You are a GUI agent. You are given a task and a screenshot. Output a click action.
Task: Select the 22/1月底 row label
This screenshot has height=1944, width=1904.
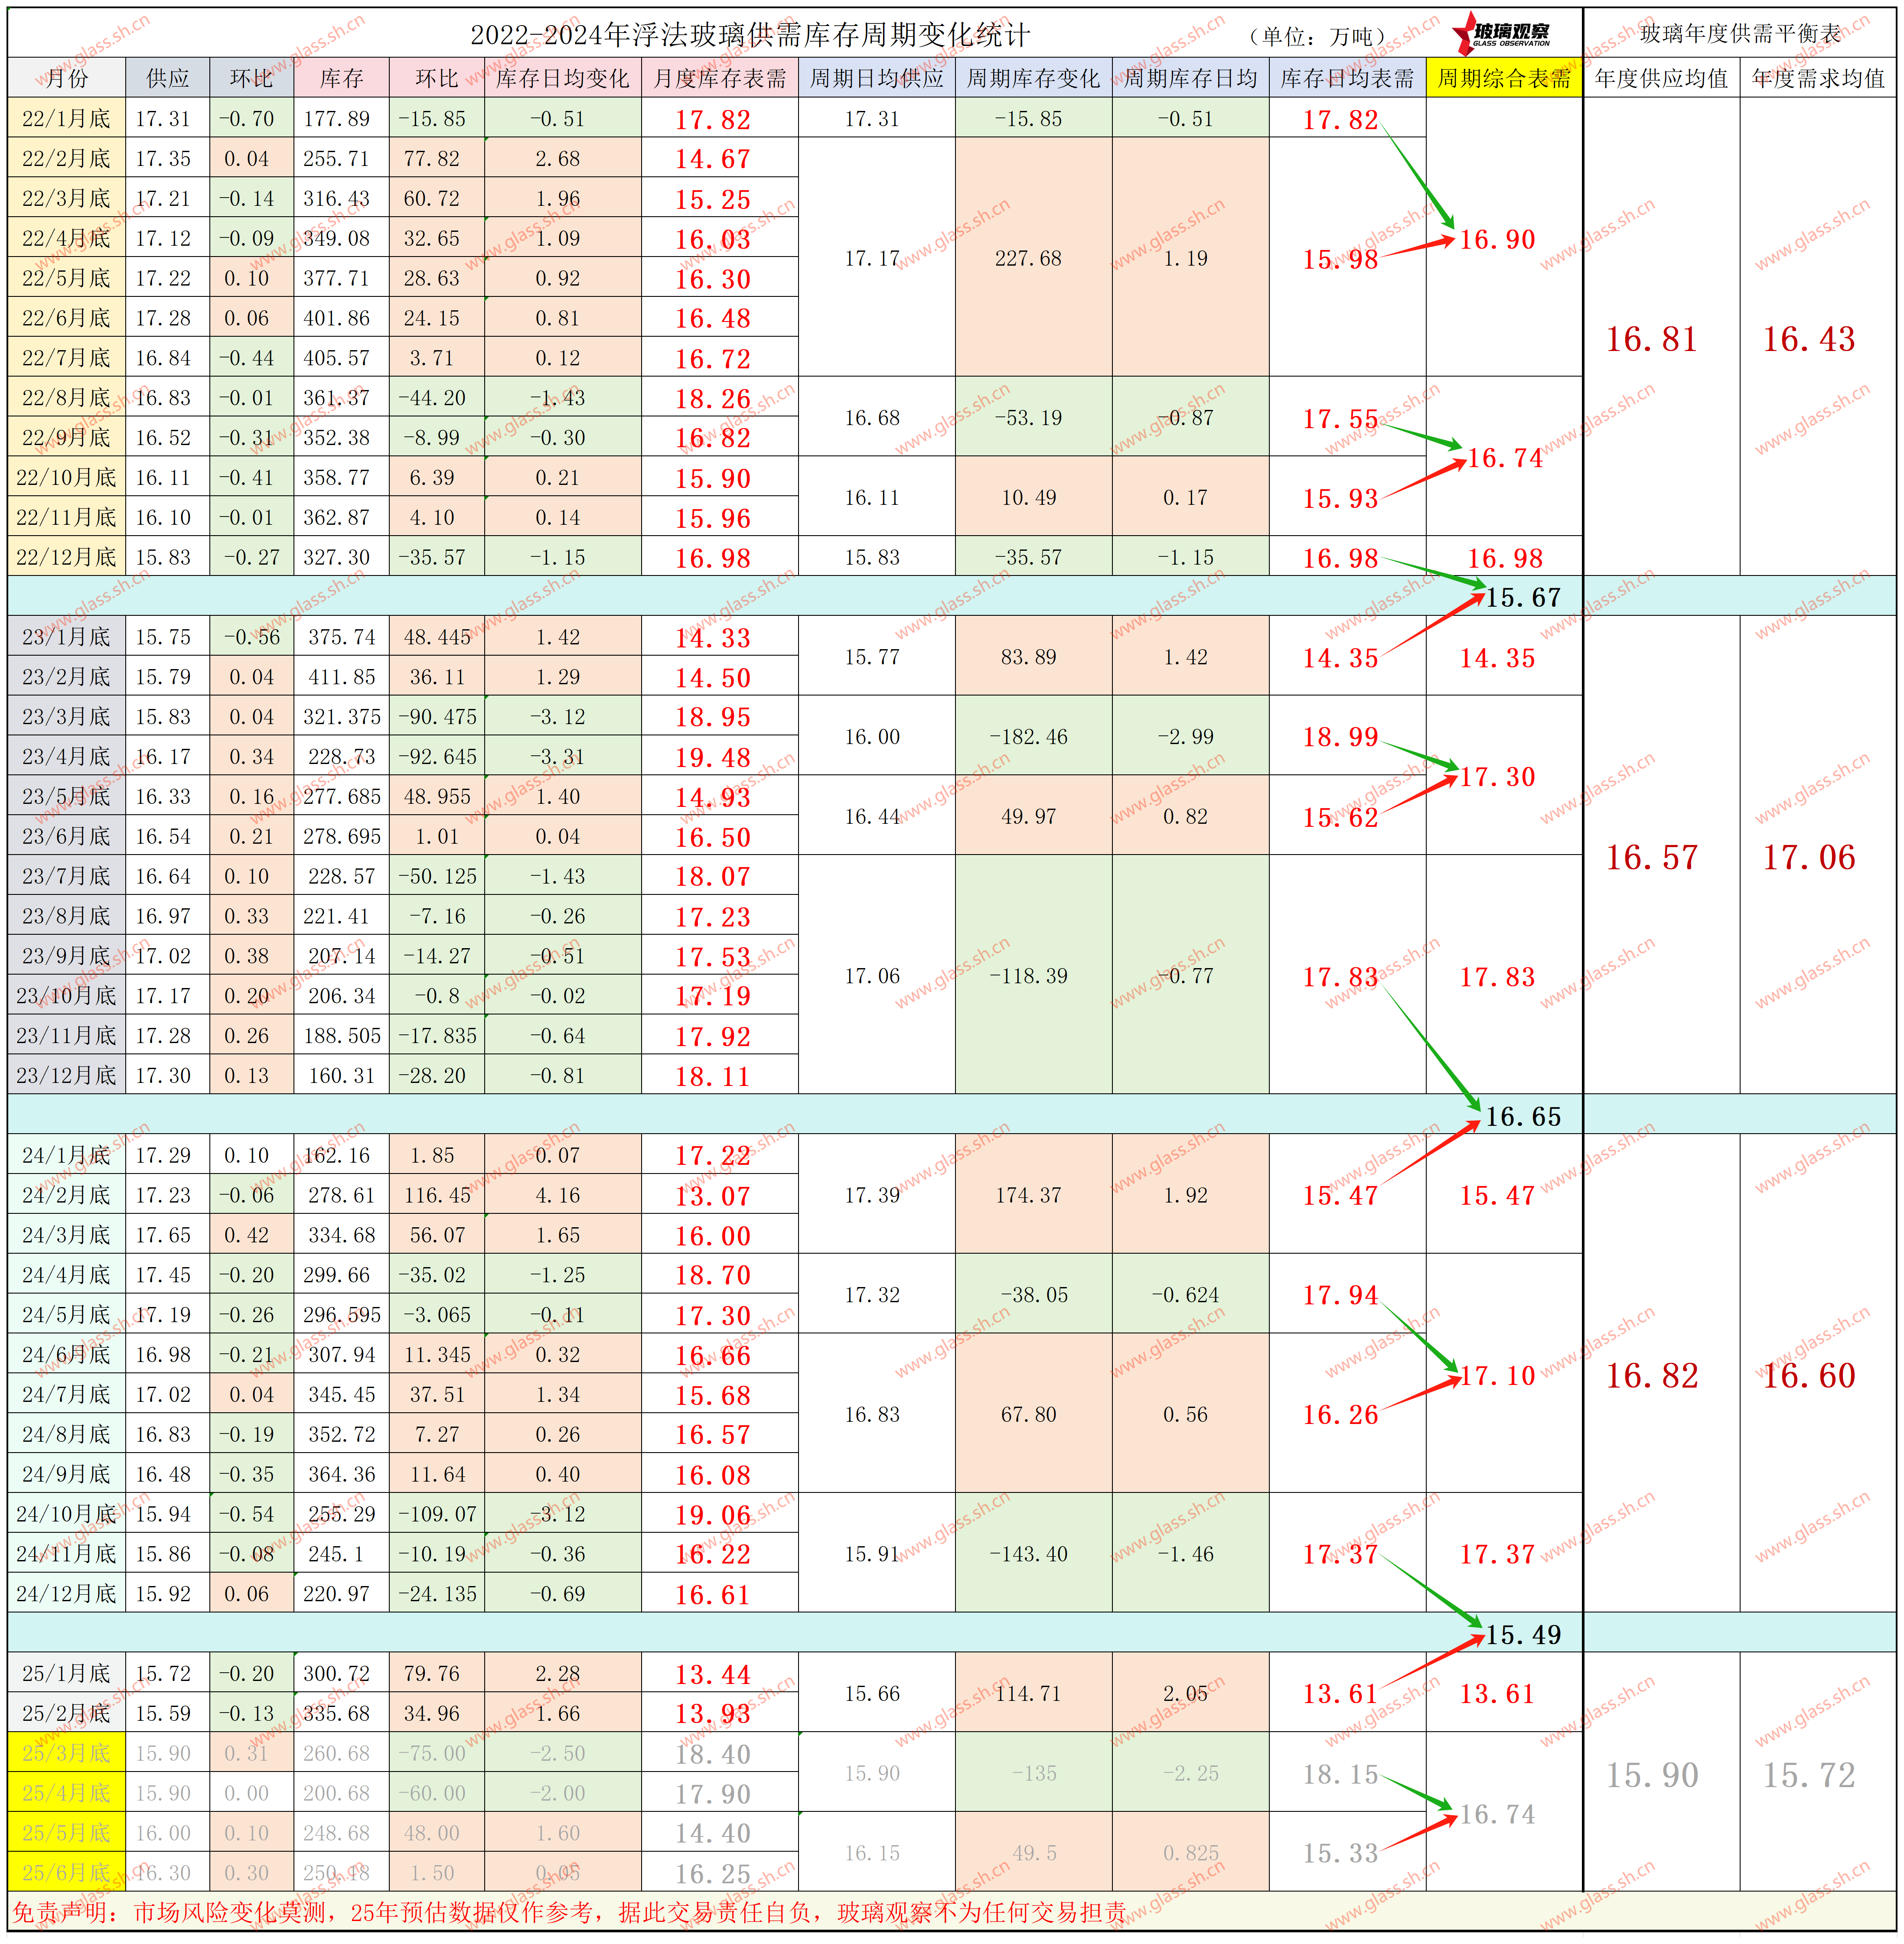pos(67,118)
